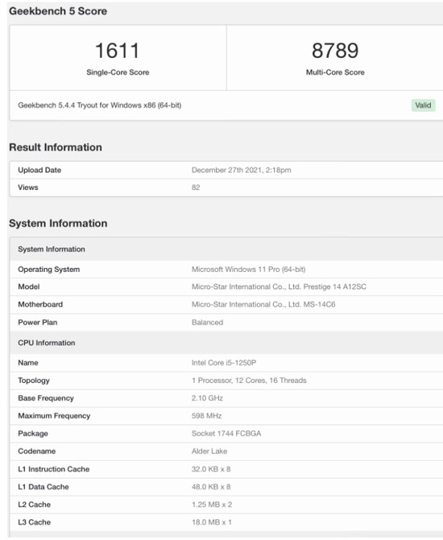Select the Single-Core Score label
Viewport: 443px width, 540px height.
(118, 72)
